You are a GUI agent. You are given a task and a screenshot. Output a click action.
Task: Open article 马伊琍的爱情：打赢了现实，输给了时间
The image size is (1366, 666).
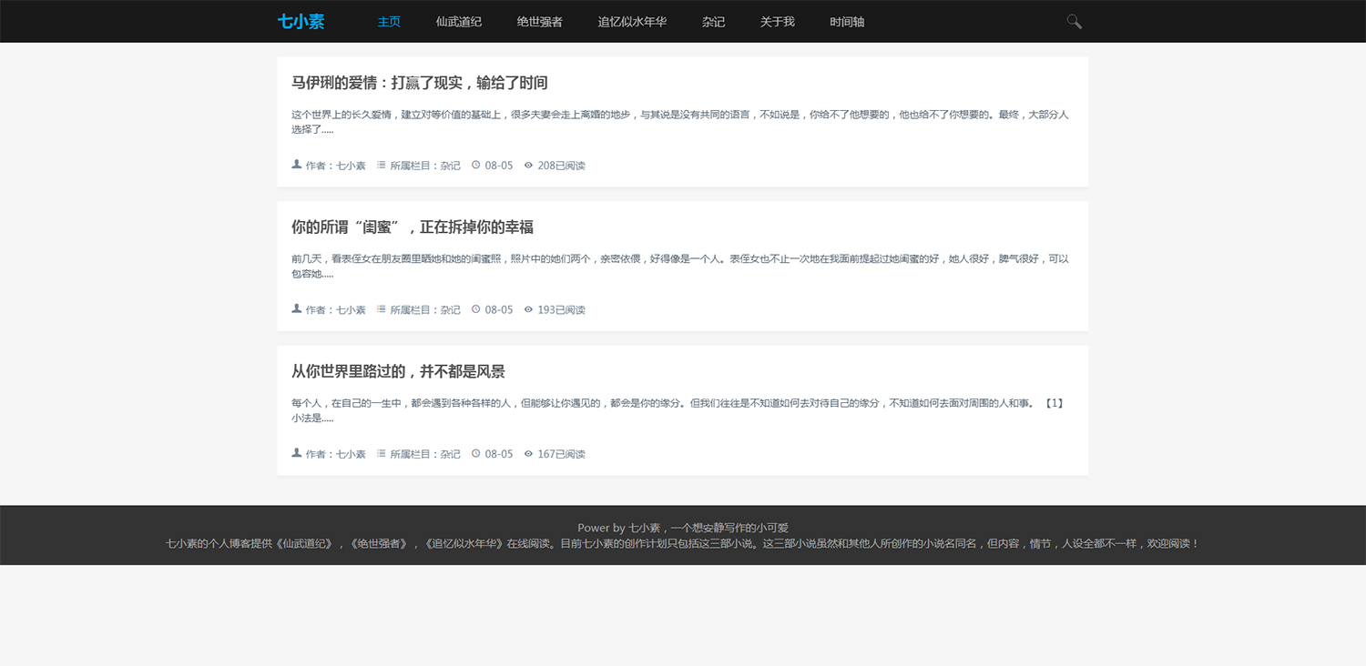click(x=420, y=83)
